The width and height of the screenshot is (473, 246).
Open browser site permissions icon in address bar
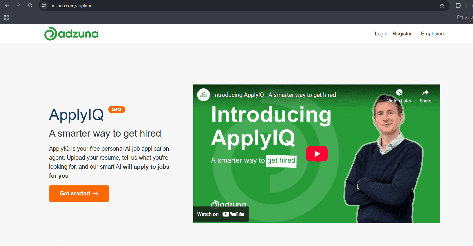tap(44, 5)
